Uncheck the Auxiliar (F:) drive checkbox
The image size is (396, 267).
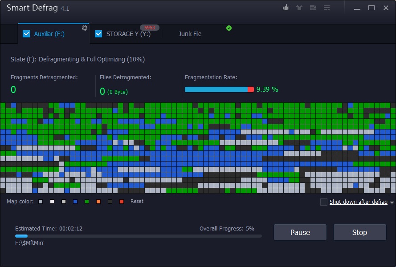coord(26,34)
